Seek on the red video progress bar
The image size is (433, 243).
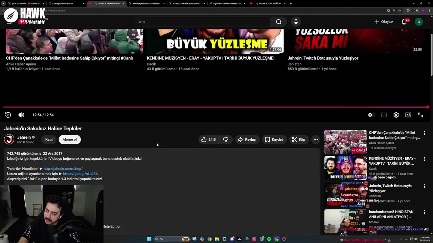[215, 107]
